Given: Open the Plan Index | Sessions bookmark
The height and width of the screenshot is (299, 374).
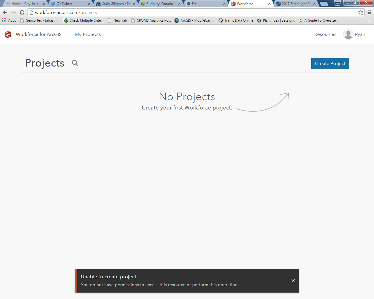Looking at the screenshot, I should [x=276, y=20].
